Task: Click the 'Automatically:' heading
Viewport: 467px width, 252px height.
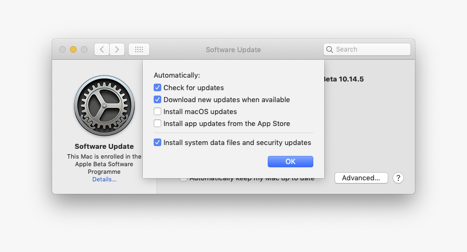Action: 177,75
